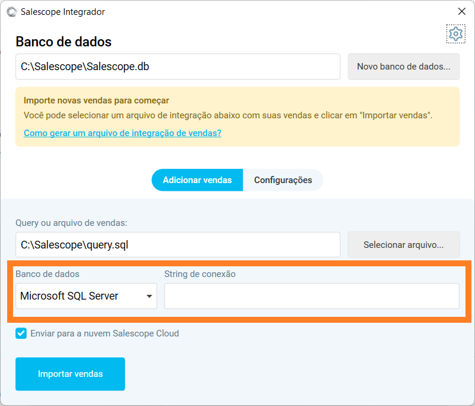Click the database path field C:\Salescope\Salescope.db

pos(178,67)
